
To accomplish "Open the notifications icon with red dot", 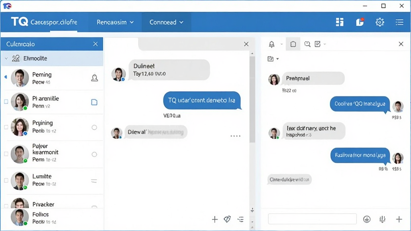I will click(x=360, y=22).
